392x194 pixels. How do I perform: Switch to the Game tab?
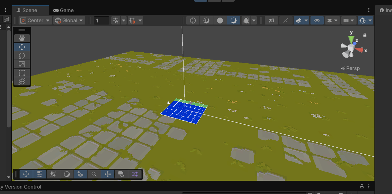[63, 10]
